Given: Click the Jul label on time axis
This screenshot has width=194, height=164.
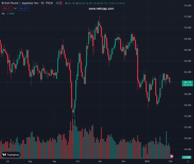Looking at the screenshot, I should point(7,162).
